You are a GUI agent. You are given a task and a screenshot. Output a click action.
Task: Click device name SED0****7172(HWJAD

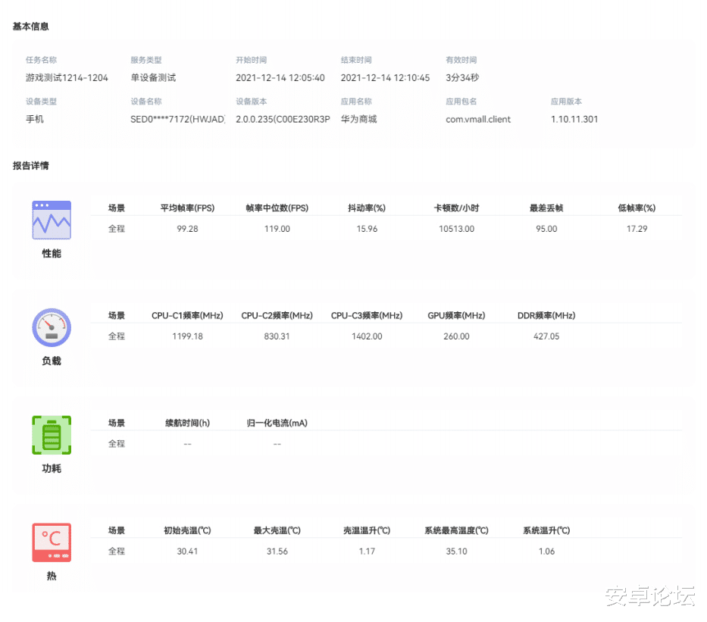[177, 119]
